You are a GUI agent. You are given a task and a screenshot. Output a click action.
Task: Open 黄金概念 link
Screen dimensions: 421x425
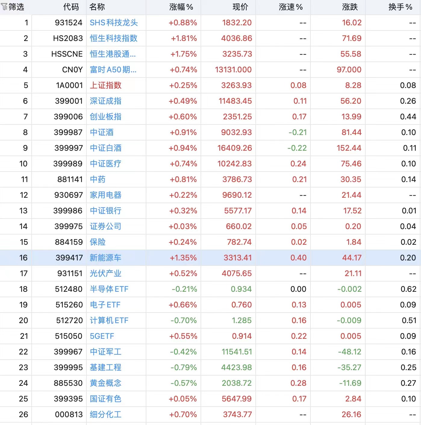105,383
